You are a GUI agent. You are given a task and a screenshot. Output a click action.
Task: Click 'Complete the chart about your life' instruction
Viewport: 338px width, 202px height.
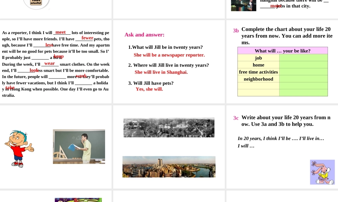[x=287, y=36]
